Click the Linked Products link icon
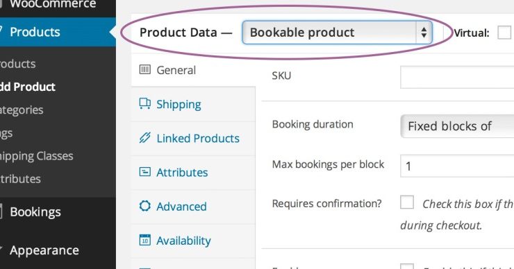Screen dimensions: 514x269 [145, 138]
